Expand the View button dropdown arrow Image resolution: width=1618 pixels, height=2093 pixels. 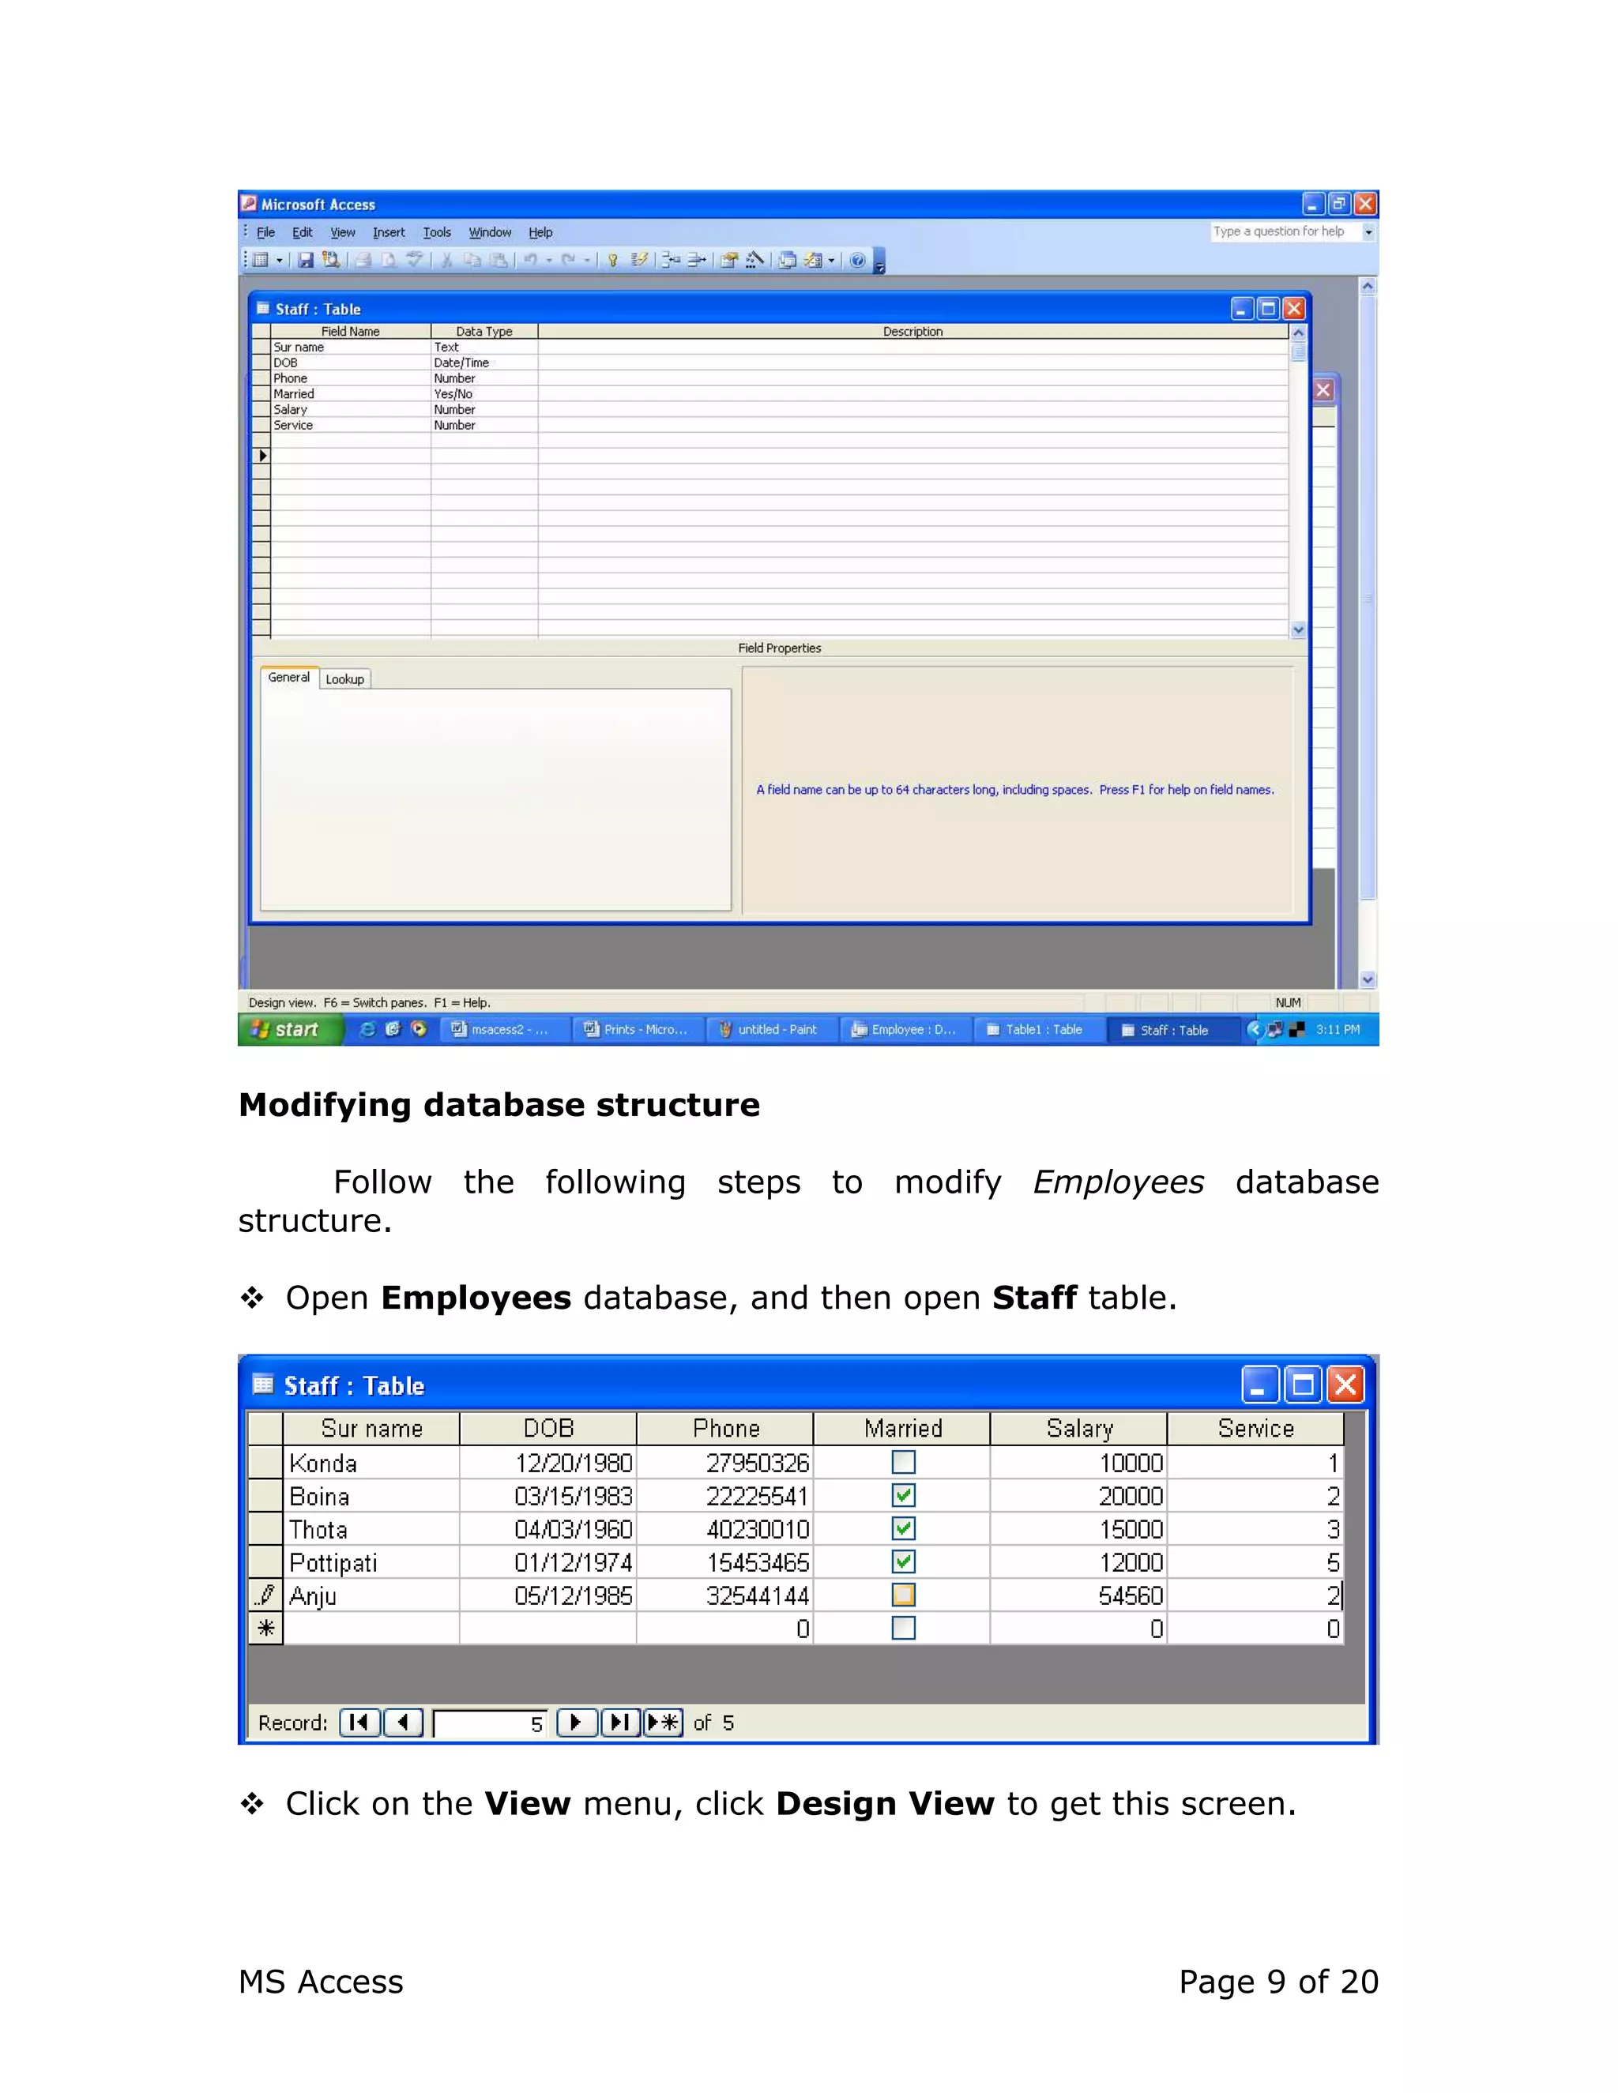point(280,261)
